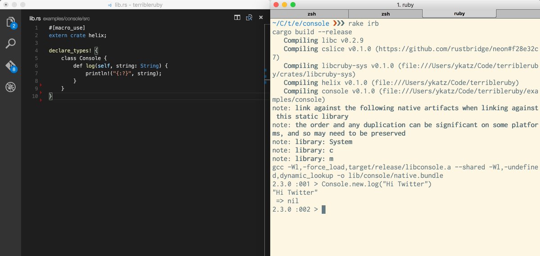The image size is (540, 256).
Task: Click the terminal window title '1. ruby'
Action: point(405,5)
